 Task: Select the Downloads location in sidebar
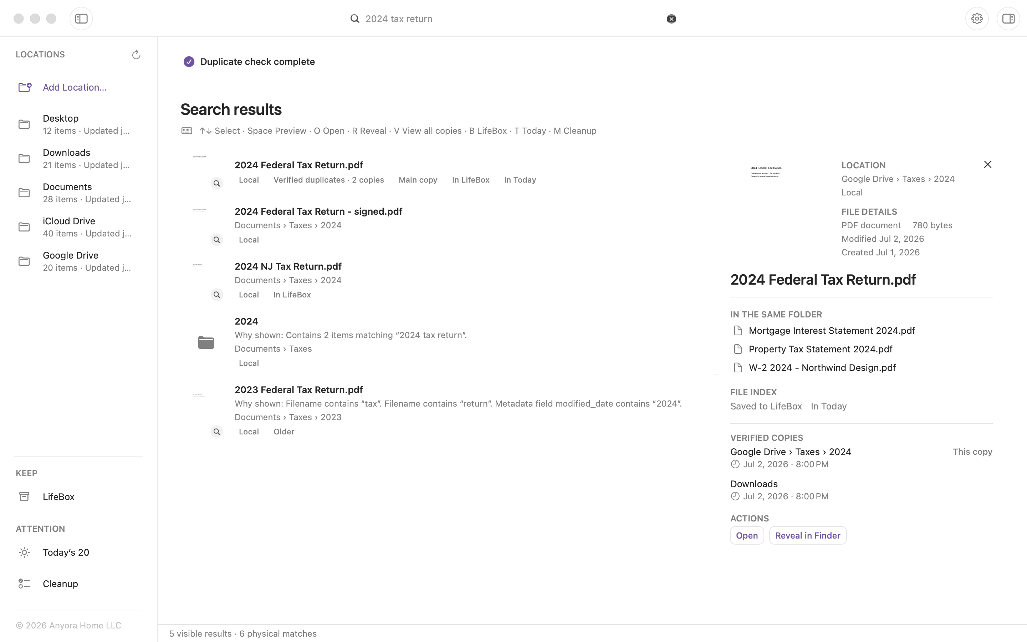click(78, 158)
